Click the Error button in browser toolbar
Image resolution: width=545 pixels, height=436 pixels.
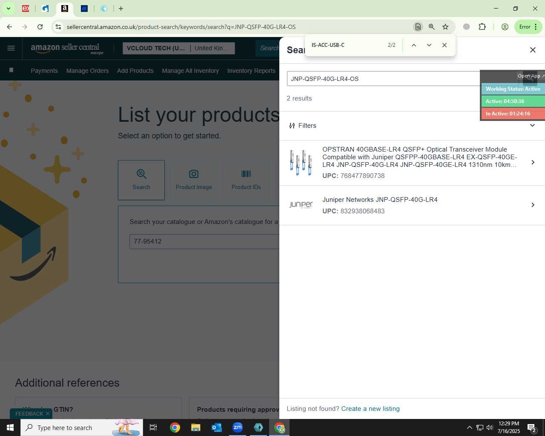tap(528, 27)
